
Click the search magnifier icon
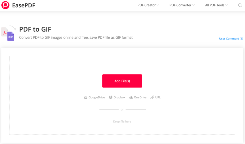pos(240,5)
